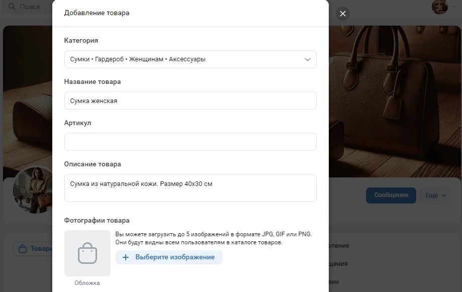Image resolution: width=462 pixels, height=292 pixels.
Task: Select the Обложка bag placeholder thumbnail
Action: (87, 253)
